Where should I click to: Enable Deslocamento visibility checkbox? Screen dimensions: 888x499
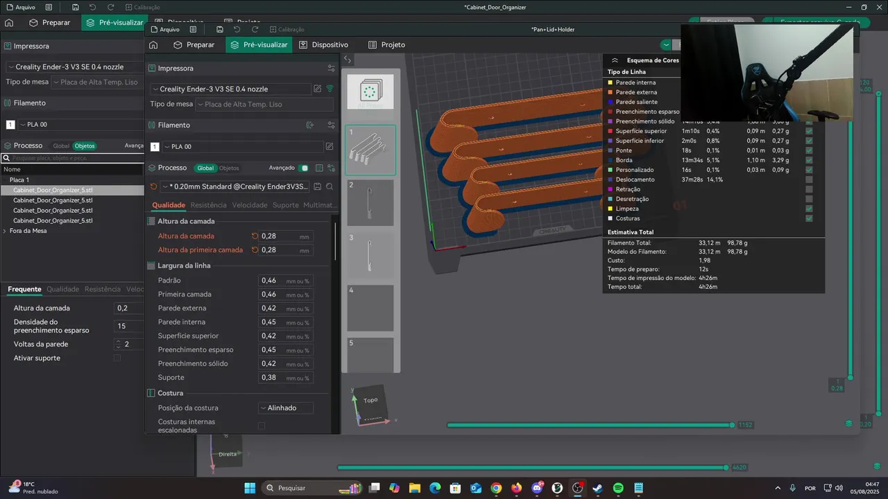809,180
